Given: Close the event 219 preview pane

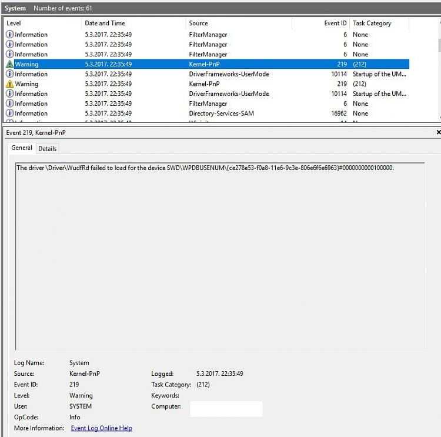Looking at the screenshot, I should [438, 132].
